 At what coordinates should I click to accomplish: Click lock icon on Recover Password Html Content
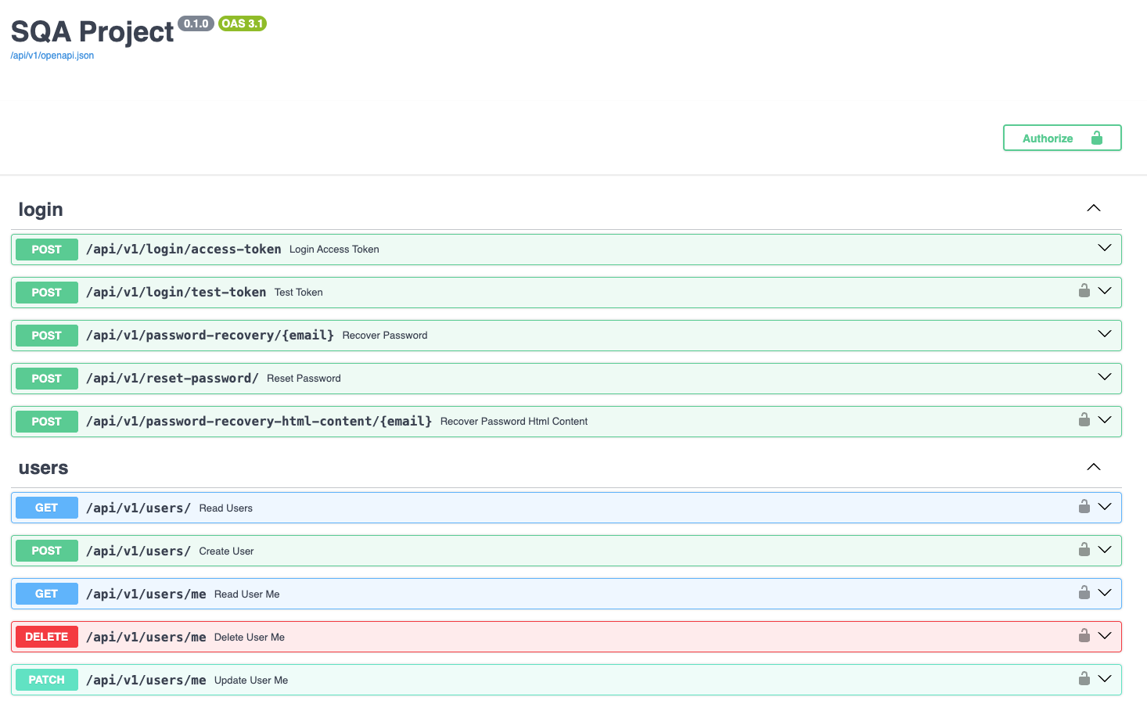pyautogui.click(x=1084, y=420)
